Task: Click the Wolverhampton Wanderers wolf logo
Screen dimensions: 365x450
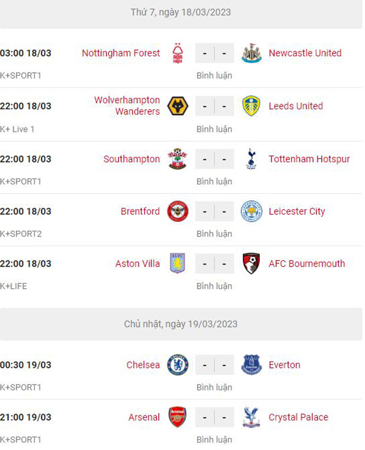Action: click(x=178, y=106)
